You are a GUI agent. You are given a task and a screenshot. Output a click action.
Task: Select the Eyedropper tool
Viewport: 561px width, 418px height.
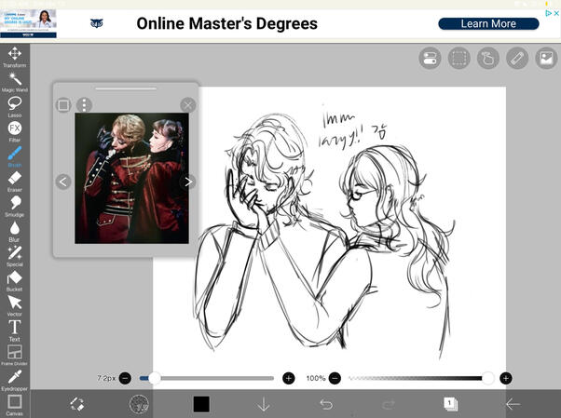15,377
